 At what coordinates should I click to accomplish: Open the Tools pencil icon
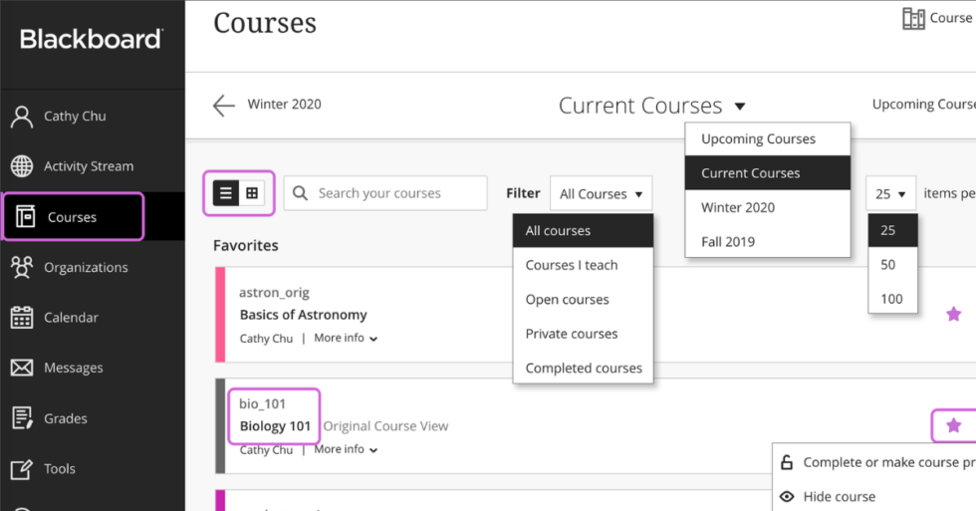pyautogui.click(x=22, y=468)
